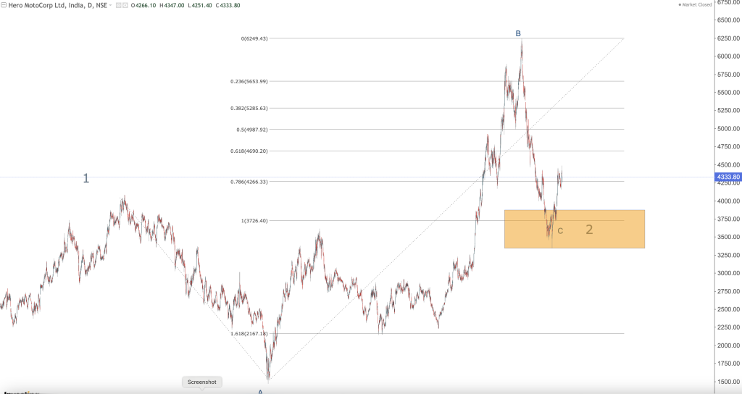Open the Hero MotoCorp symbol title
This screenshot has height=394, width=742.
[58, 6]
